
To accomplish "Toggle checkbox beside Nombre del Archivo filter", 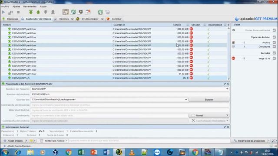I will pyautogui.click(x=42, y=141).
